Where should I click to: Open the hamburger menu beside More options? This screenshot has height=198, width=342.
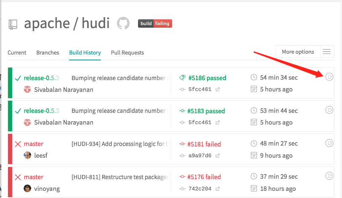[x=327, y=52]
